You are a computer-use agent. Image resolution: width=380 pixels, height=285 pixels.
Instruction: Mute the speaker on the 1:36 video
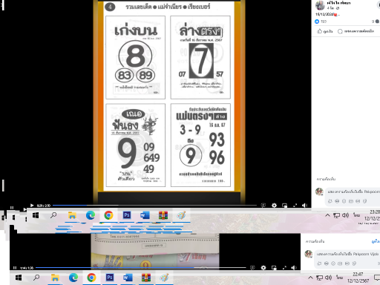tap(294, 268)
